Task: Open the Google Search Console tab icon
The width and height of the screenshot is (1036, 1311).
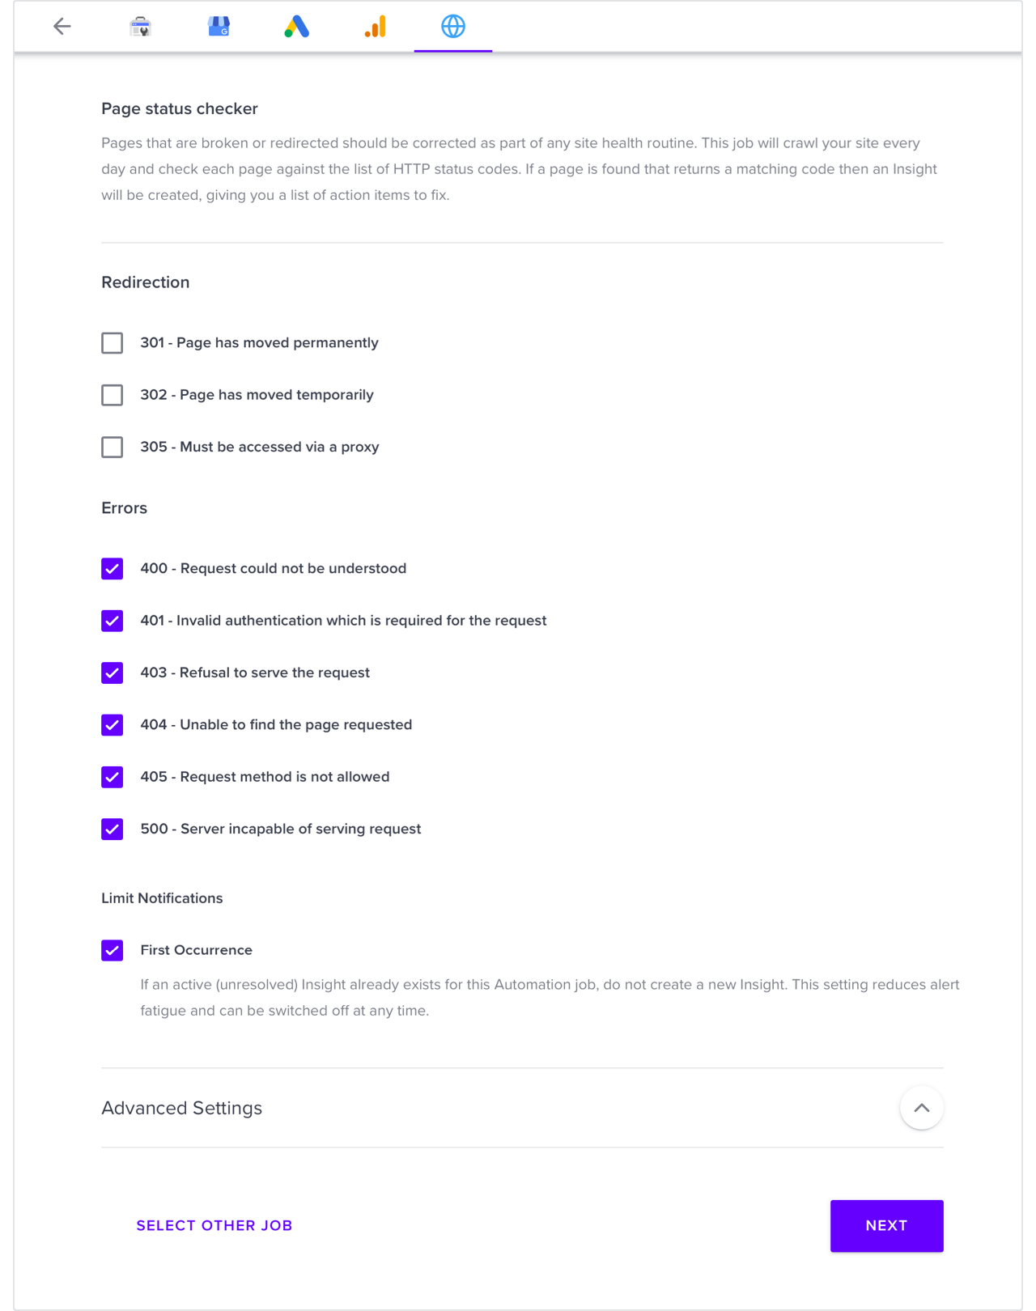Action: pyautogui.click(x=140, y=27)
